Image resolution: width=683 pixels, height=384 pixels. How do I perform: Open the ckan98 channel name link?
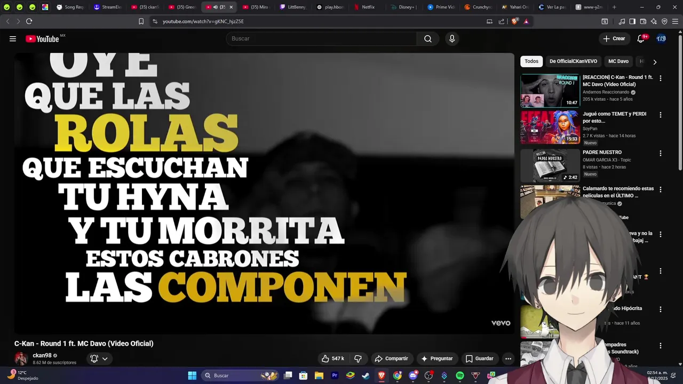[42, 355]
